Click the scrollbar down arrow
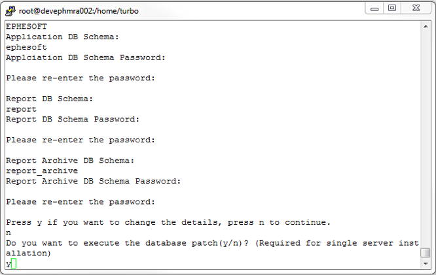Image resolution: width=436 pixels, height=275 pixels. click(426, 264)
